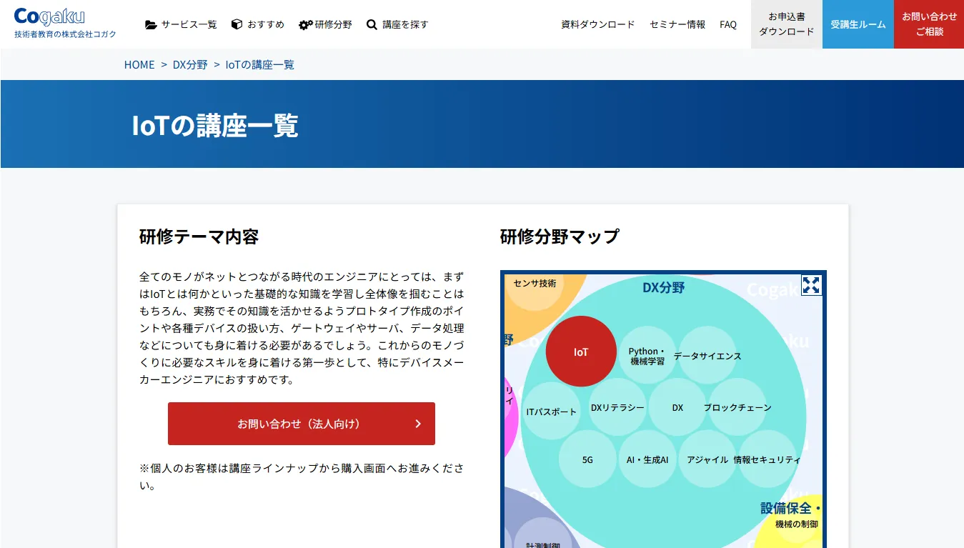Select the データサイエンス bubble
The height and width of the screenshot is (548, 964).
click(707, 356)
